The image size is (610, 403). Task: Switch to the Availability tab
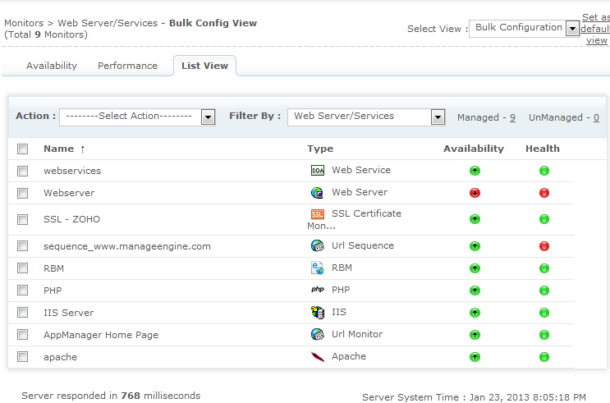pyautogui.click(x=52, y=66)
